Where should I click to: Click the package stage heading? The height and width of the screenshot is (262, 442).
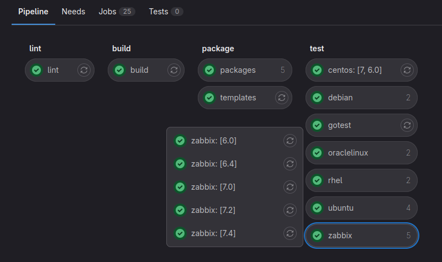(x=218, y=49)
